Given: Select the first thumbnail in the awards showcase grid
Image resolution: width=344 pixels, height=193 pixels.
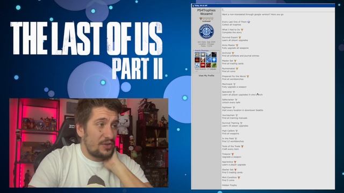Looking at the screenshot, I should tap(197, 55).
